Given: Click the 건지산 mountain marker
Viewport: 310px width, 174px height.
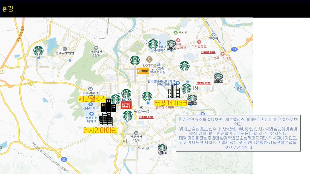Looking at the screenshot, I should [175, 33].
